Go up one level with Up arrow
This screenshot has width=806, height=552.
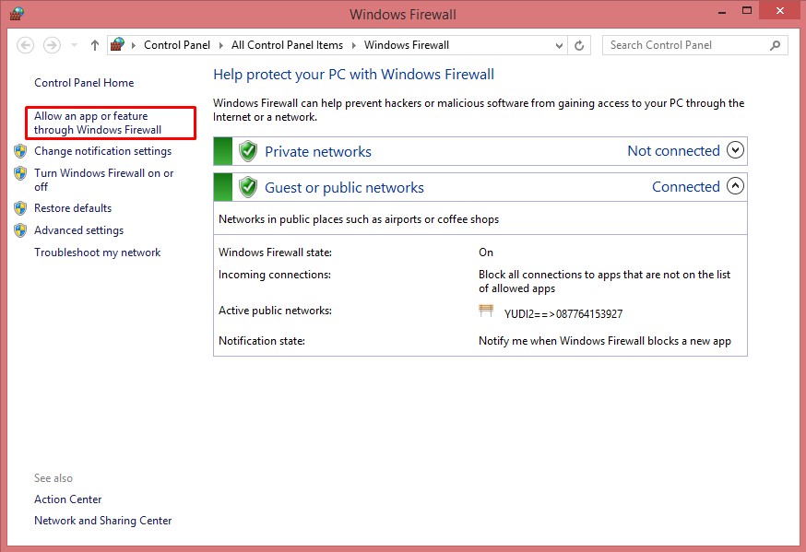click(95, 45)
